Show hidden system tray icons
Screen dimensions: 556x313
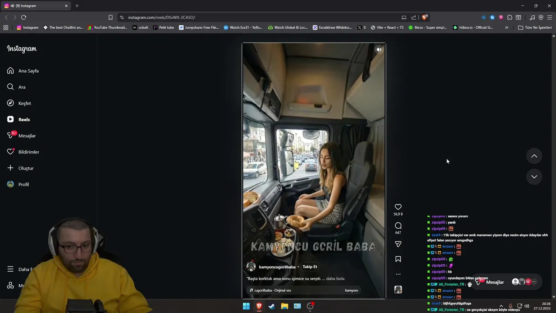(501, 306)
